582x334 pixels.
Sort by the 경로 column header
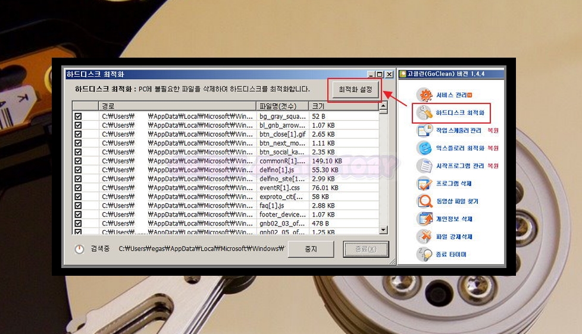click(x=177, y=106)
